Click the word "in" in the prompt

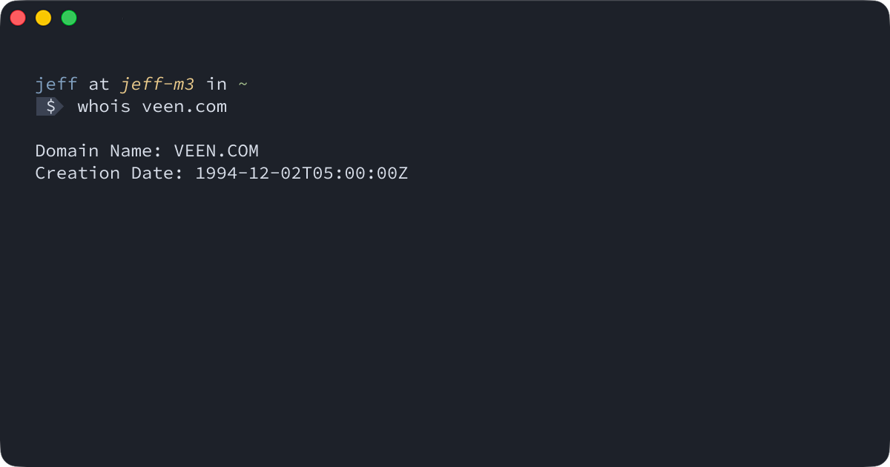point(217,85)
